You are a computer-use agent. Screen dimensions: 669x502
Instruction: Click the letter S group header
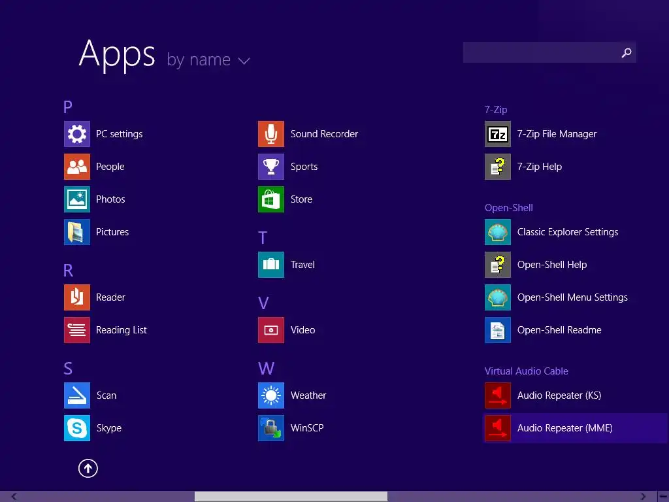(68, 369)
